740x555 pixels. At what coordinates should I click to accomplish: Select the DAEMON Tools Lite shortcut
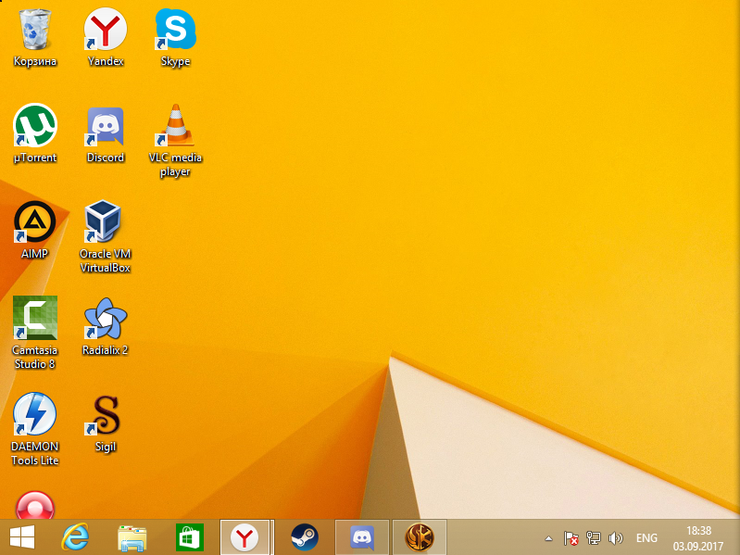coord(35,415)
